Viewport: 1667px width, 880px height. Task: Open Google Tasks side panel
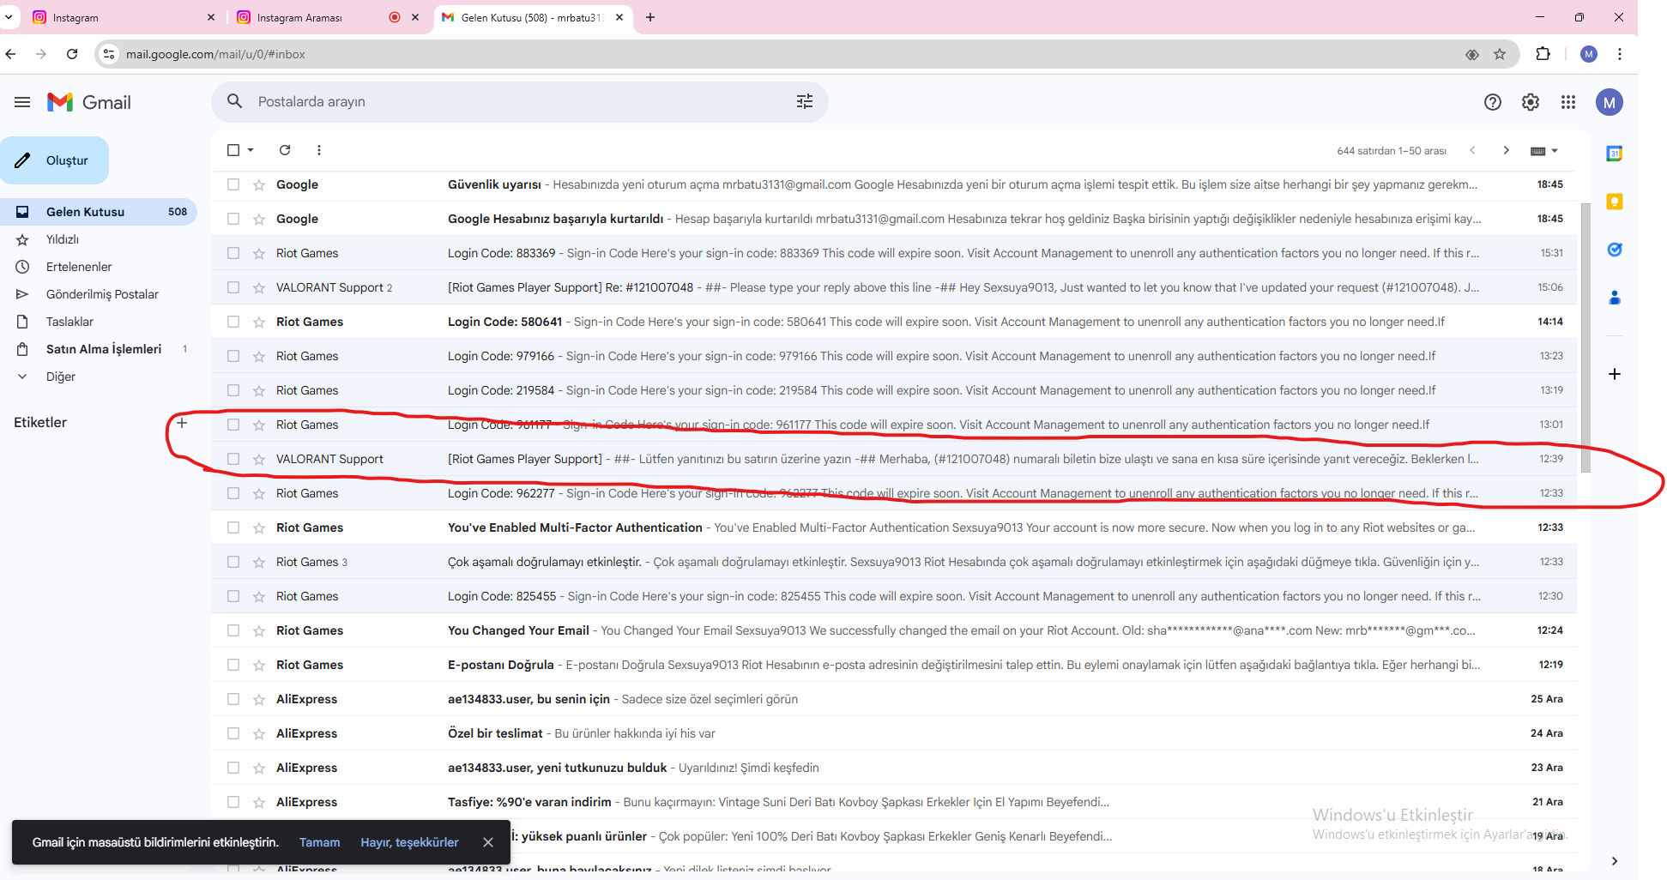pyautogui.click(x=1615, y=250)
